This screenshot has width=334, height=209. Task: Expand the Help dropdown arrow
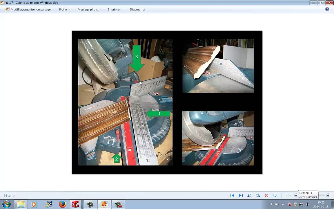click(x=331, y=9)
